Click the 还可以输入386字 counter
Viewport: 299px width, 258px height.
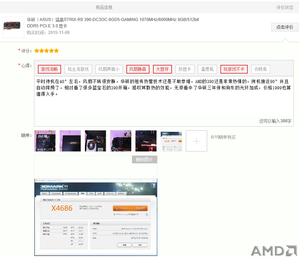275,121
